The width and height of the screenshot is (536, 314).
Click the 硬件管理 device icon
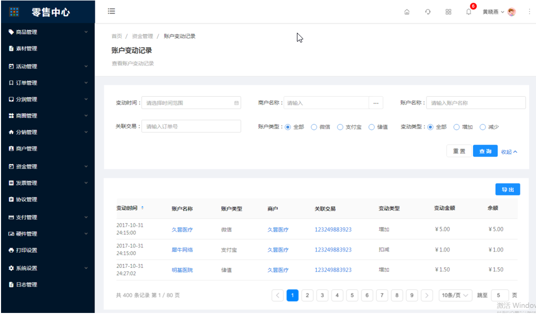[x=11, y=234]
